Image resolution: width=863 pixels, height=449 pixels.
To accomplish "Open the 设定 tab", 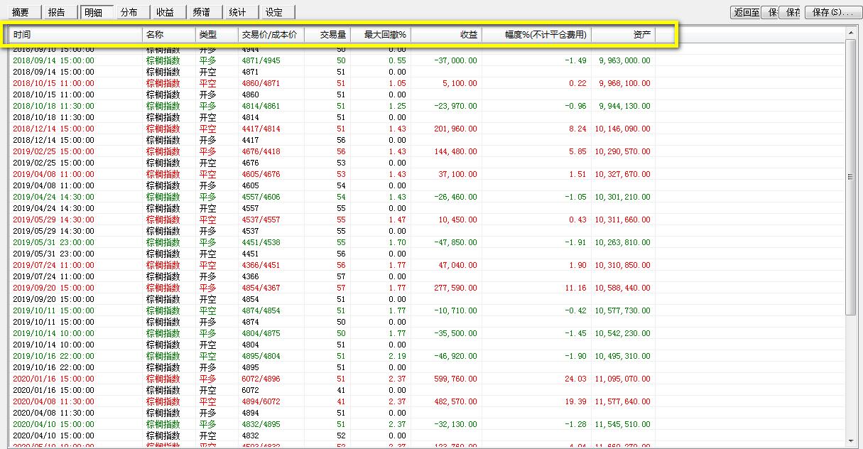I will 274,13.
